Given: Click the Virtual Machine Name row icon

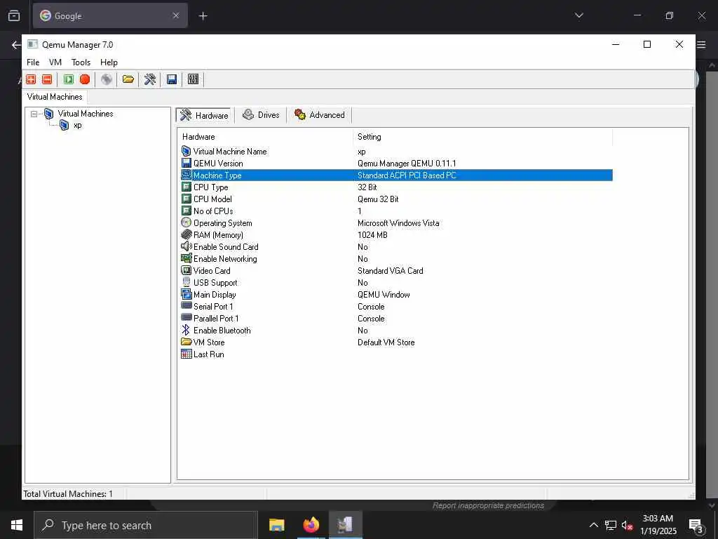Looking at the screenshot, I should [x=186, y=152].
